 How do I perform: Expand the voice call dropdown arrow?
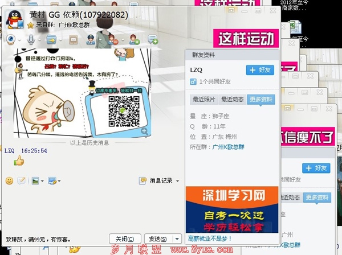(x=39, y=40)
